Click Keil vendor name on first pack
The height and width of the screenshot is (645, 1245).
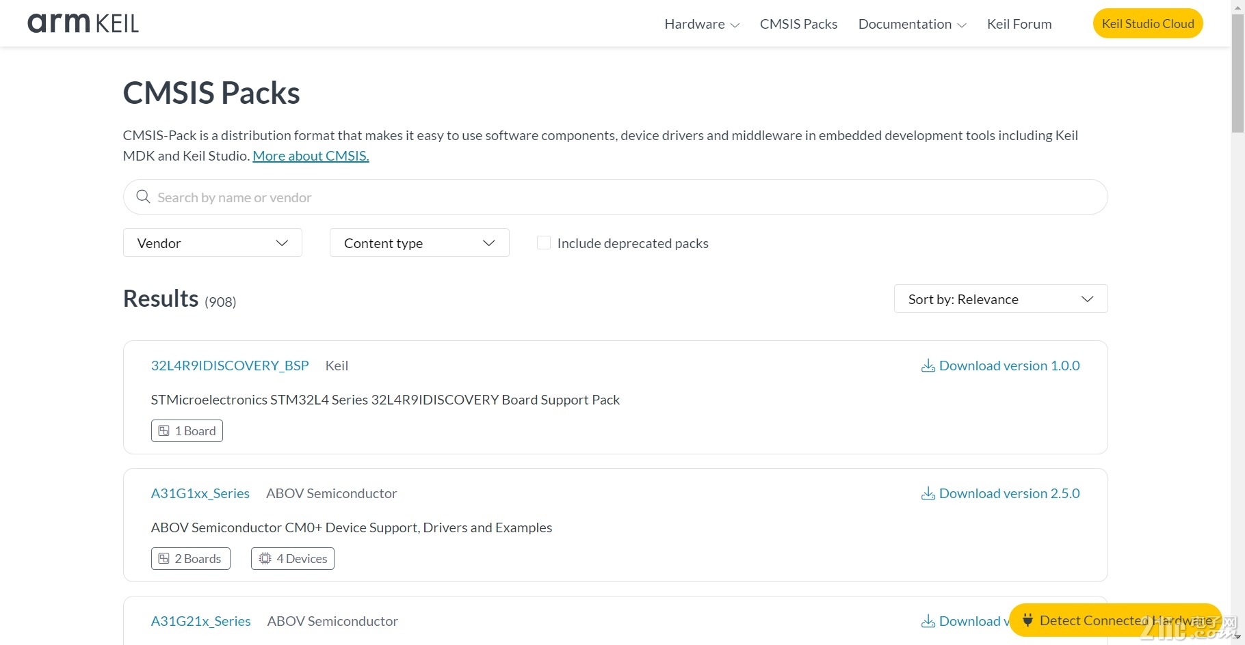tap(337, 366)
